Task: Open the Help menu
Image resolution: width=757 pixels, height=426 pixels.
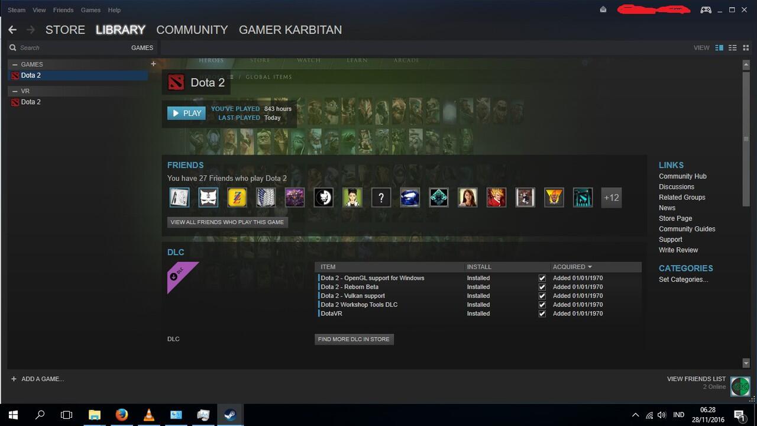Action: click(114, 10)
